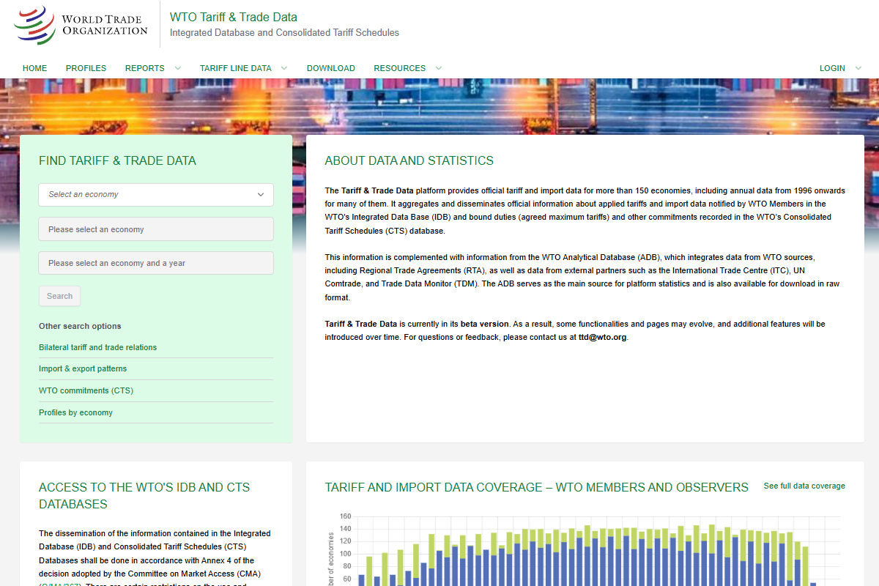
Task: Open the 'Select an economy' combo box
Action: 156,195
